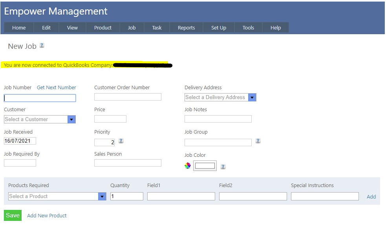
Task: Click the help icon next to Priority field
Action: click(x=121, y=141)
